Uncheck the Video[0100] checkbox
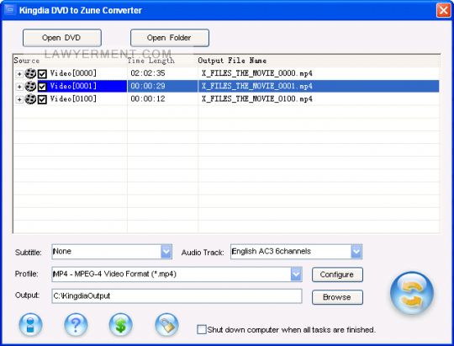Viewport: 454px width, 346px height. 42,99
